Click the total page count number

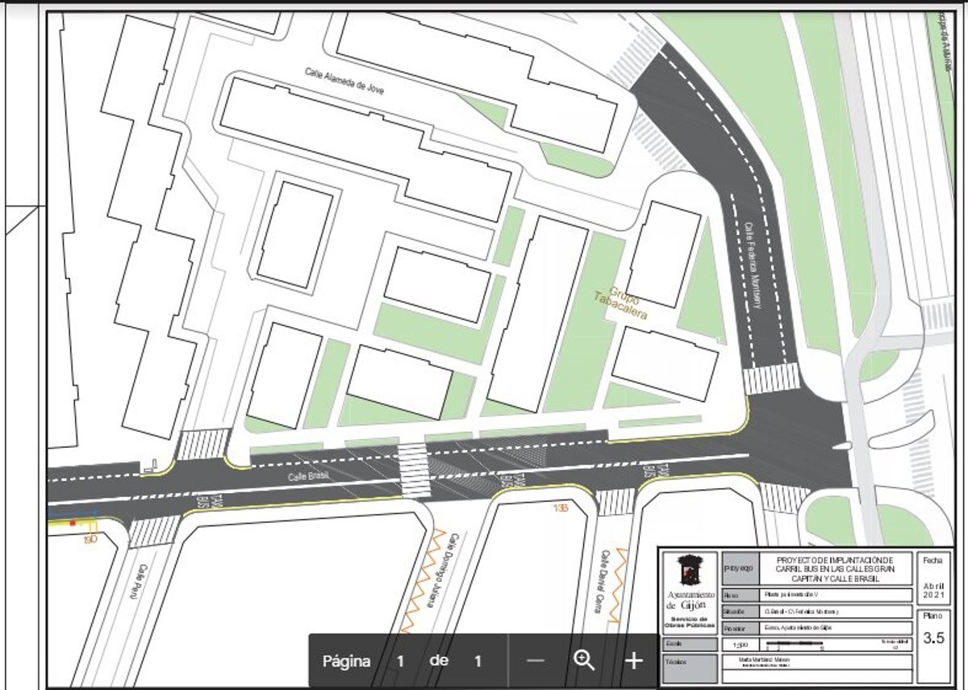coord(478,661)
